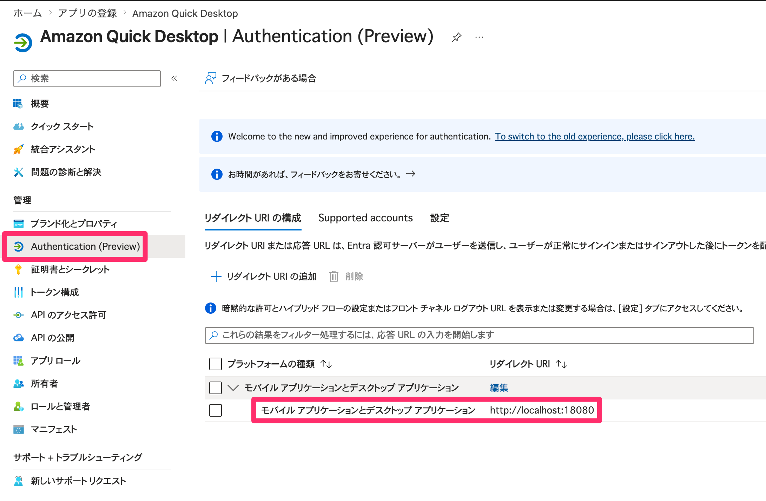
Task: Click the Amazon Quick Desktop breadcrumb
Action: 185,13
